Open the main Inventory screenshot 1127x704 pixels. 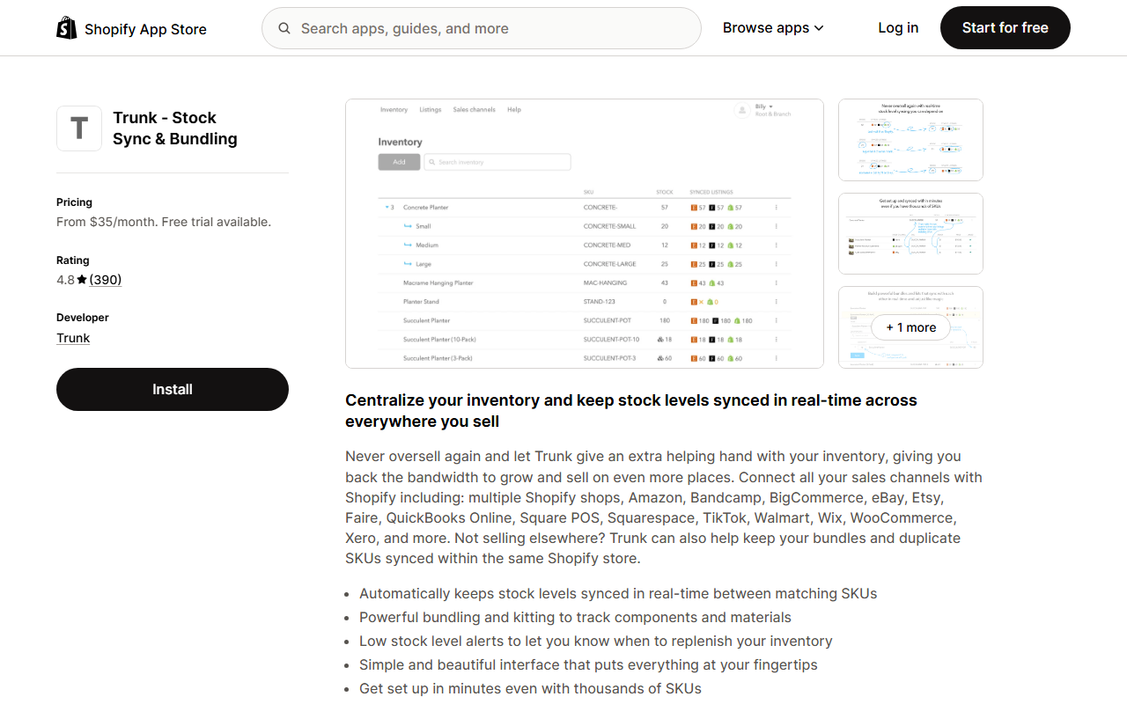pyautogui.click(x=585, y=233)
